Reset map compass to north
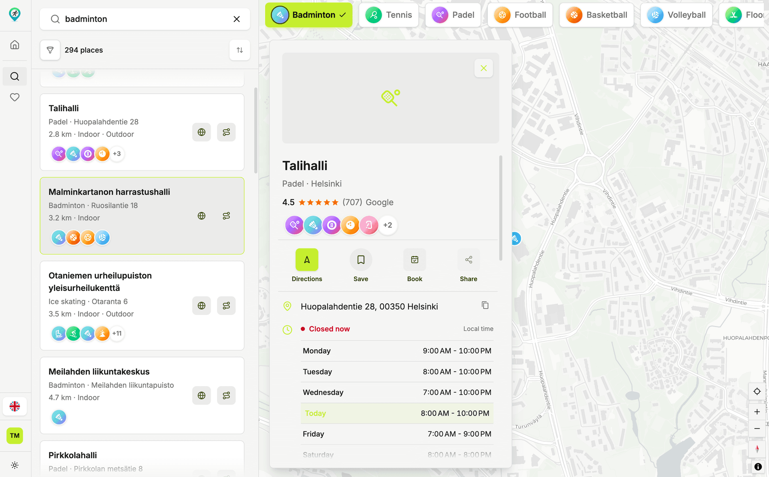The image size is (769, 477). 757,449
